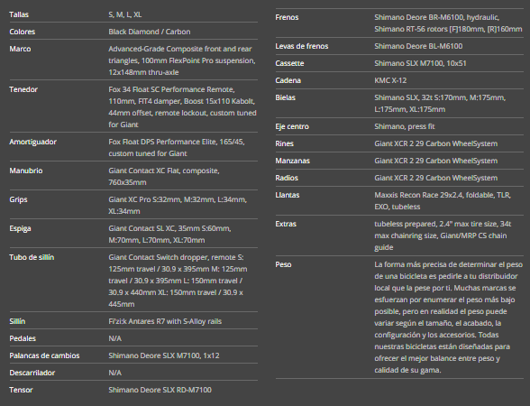Click the Extras row label
The height and width of the screenshot is (406, 530).
pos(286,224)
